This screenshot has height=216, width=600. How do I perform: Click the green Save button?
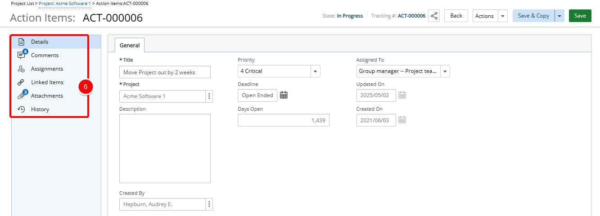[x=580, y=16]
